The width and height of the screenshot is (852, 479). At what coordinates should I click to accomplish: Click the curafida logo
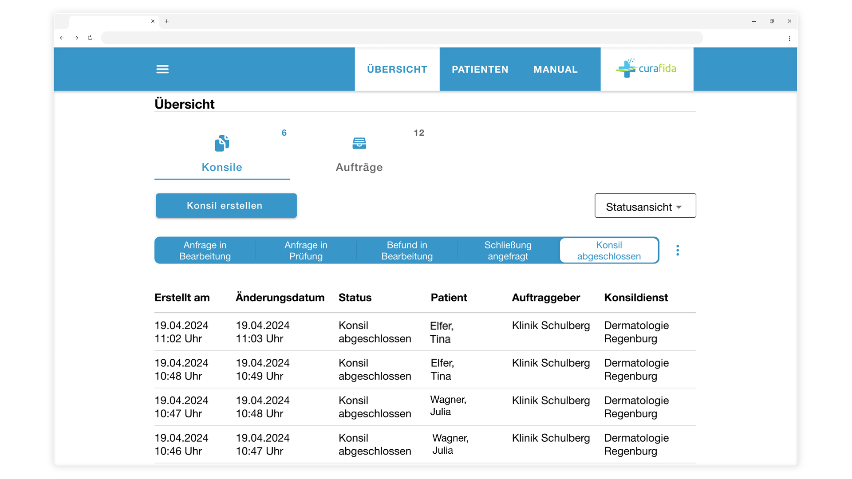[647, 68]
